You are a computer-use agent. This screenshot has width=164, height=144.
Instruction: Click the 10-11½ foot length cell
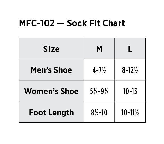pyautogui.click(x=130, y=112)
